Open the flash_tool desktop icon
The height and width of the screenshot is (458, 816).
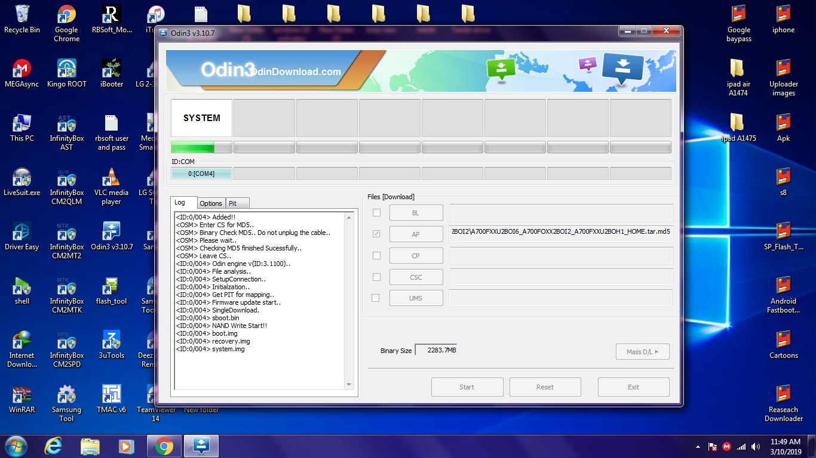(x=112, y=291)
